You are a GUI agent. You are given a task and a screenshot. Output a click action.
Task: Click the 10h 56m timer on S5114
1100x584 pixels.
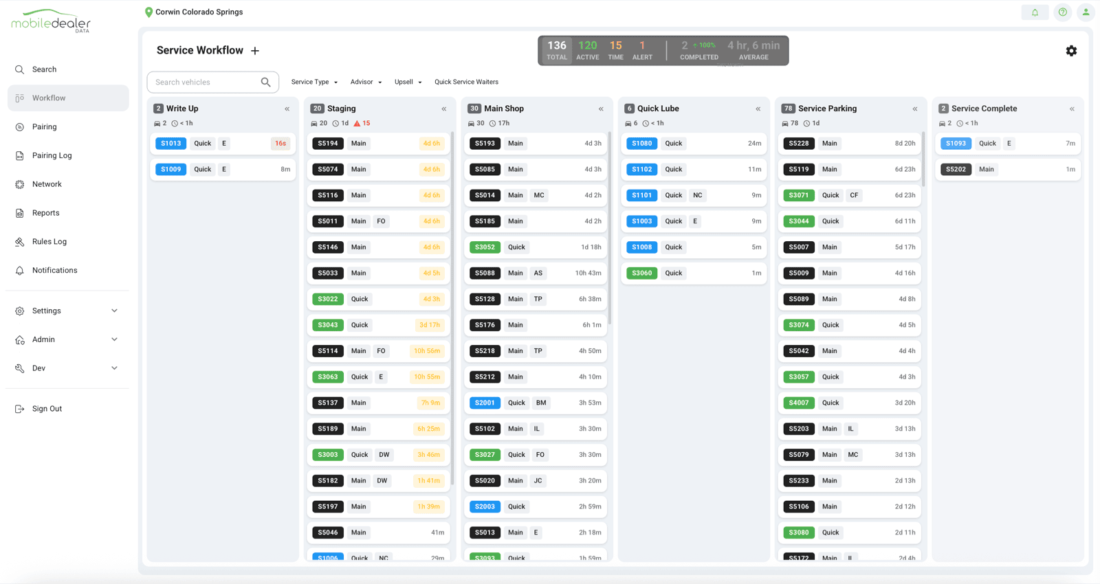(x=426, y=351)
